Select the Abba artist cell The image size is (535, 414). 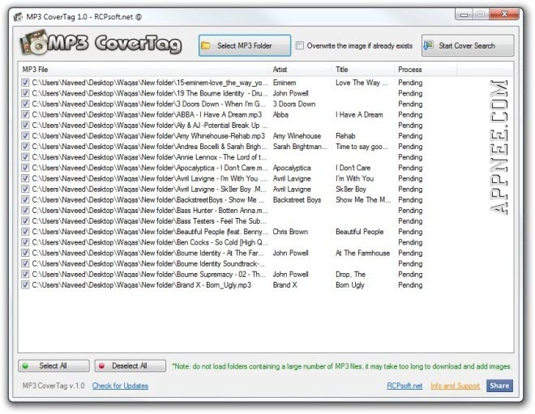click(x=280, y=114)
